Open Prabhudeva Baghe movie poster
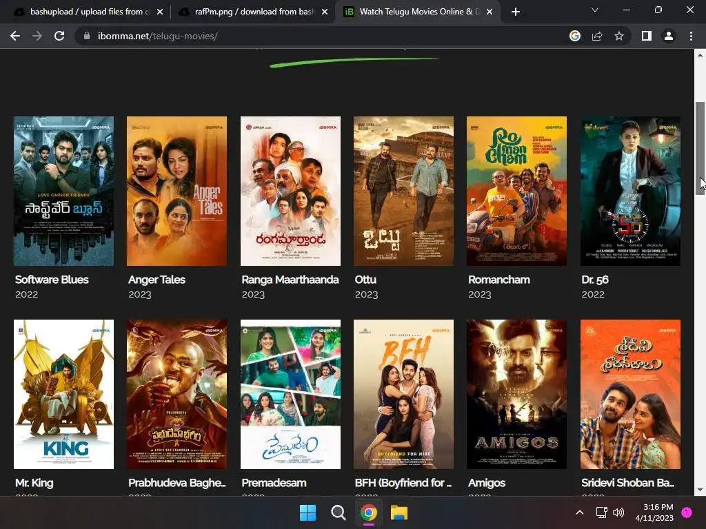706x529 pixels. pyautogui.click(x=177, y=395)
